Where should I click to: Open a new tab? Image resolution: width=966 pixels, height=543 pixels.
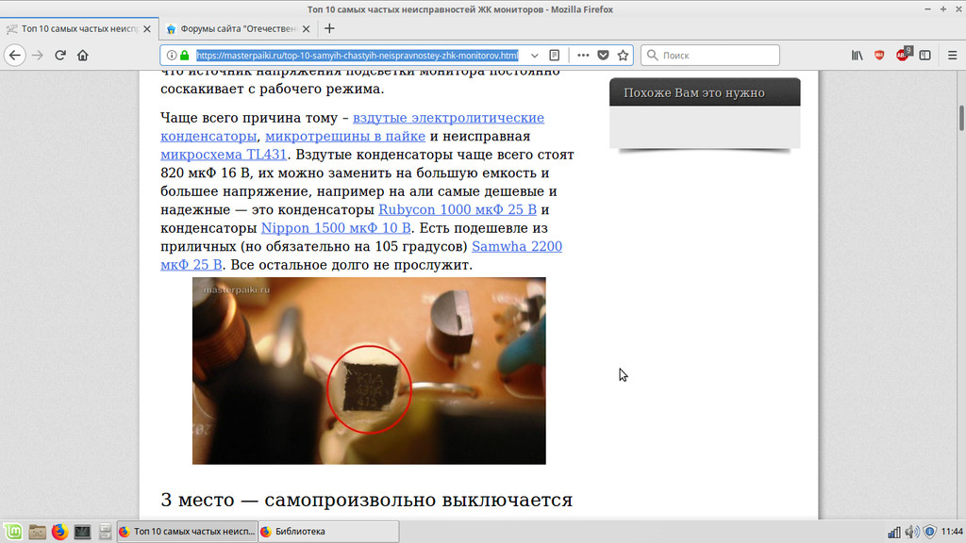(329, 28)
